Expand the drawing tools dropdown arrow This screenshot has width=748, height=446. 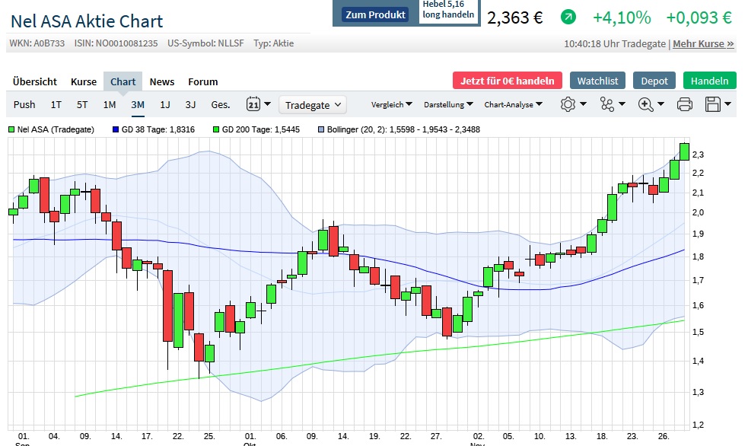pyautogui.click(x=622, y=104)
